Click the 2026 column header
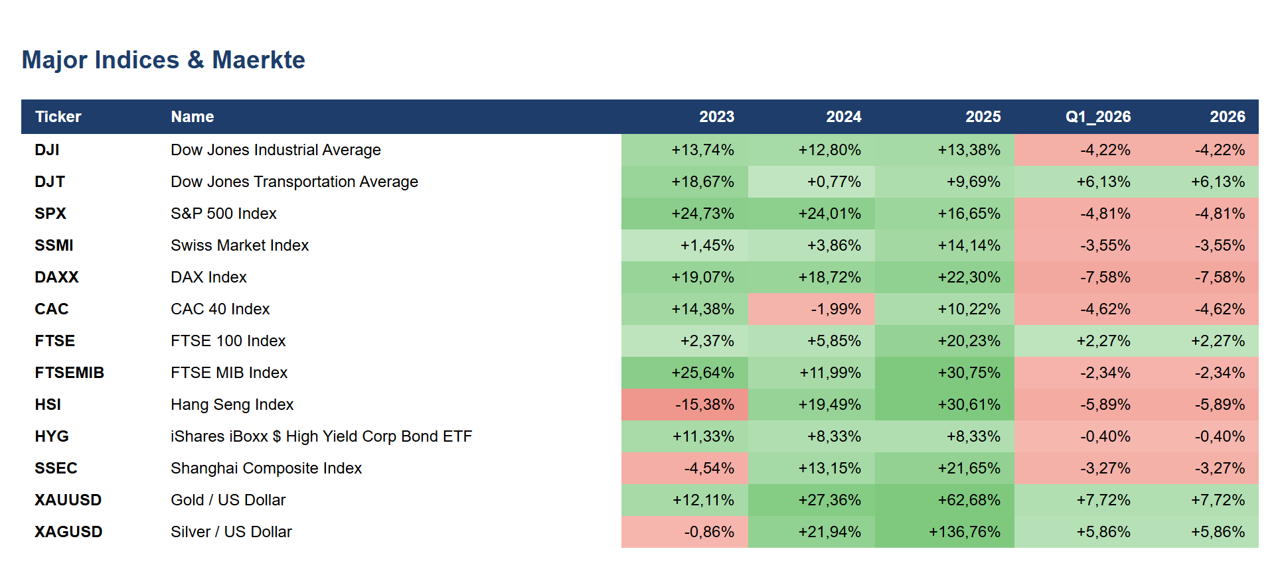 [x=1227, y=117]
